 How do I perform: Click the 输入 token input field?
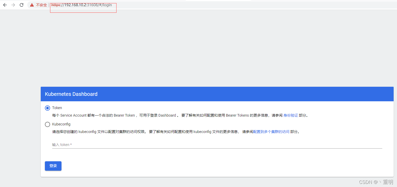(x=130, y=145)
